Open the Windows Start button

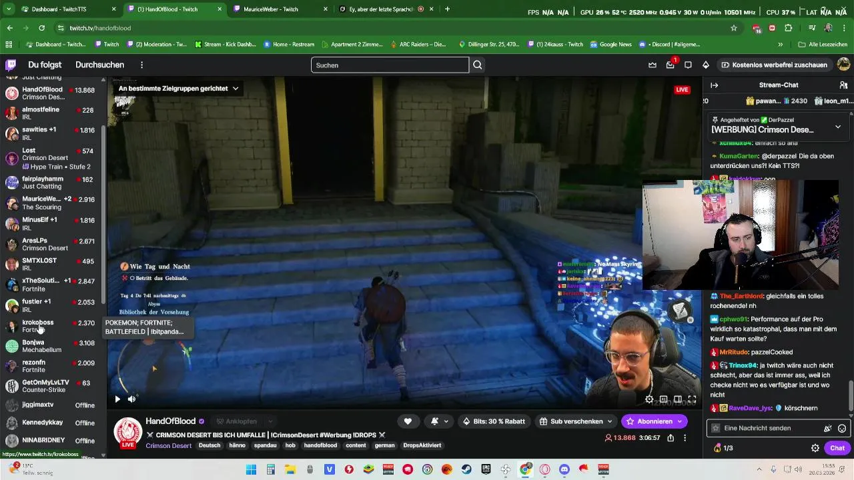coord(251,469)
